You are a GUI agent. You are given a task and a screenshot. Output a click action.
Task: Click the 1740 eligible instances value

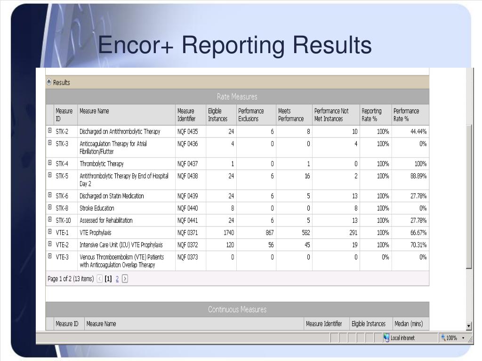pyautogui.click(x=229, y=233)
